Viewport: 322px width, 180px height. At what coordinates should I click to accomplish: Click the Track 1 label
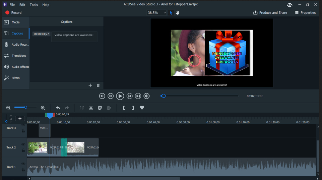click(11, 167)
